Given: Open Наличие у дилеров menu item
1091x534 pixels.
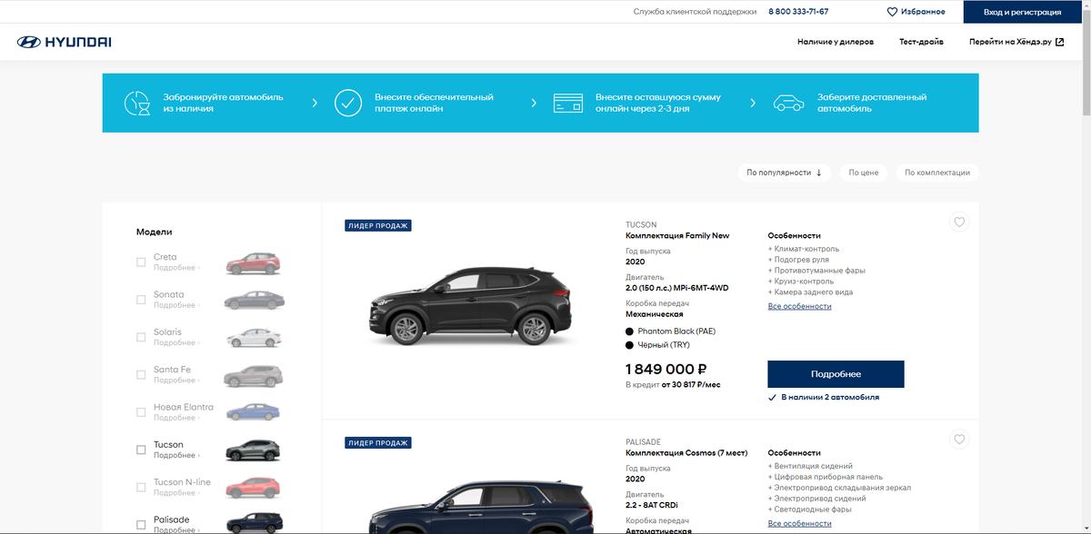Looking at the screenshot, I should (835, 42).
